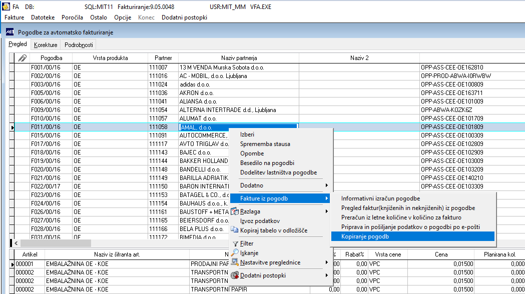Click the Vrsta produkta column header

110,58
